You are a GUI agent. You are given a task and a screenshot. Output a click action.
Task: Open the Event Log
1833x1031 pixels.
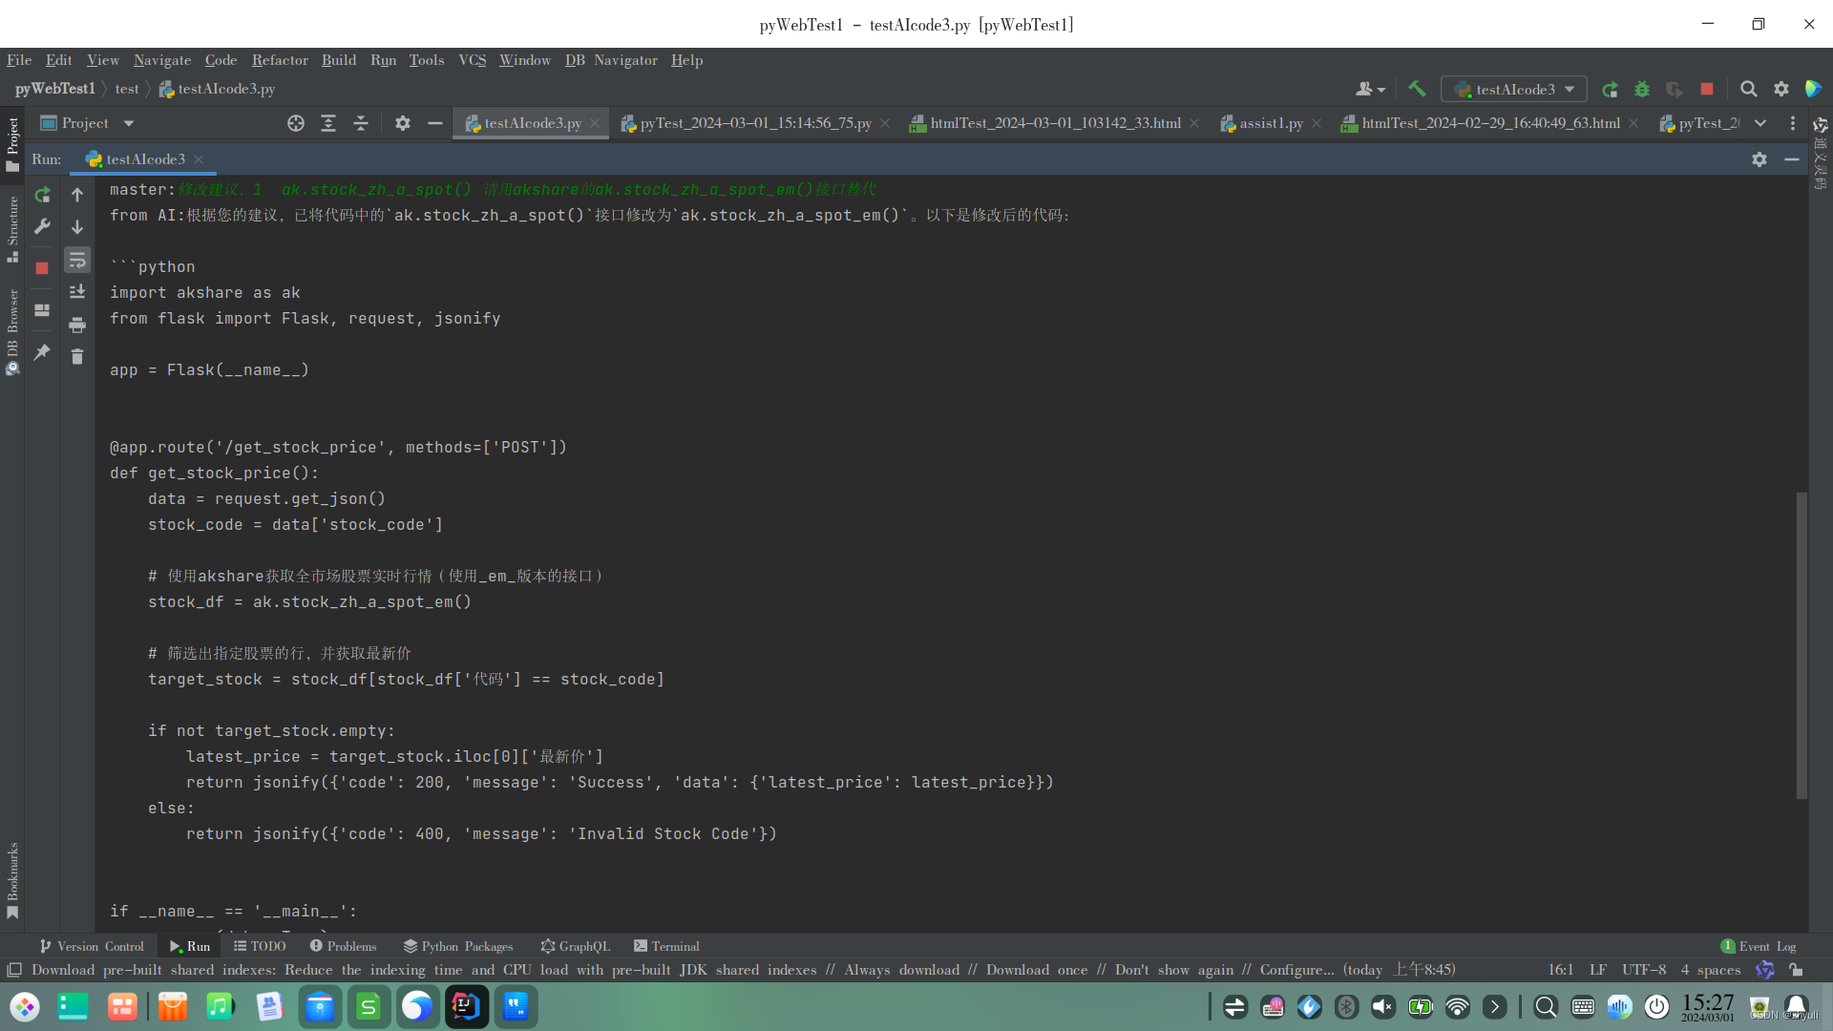tap(1759, 946)
